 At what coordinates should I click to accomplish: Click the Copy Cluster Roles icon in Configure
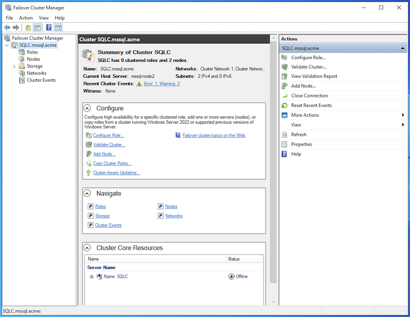(x=88, y=163)
